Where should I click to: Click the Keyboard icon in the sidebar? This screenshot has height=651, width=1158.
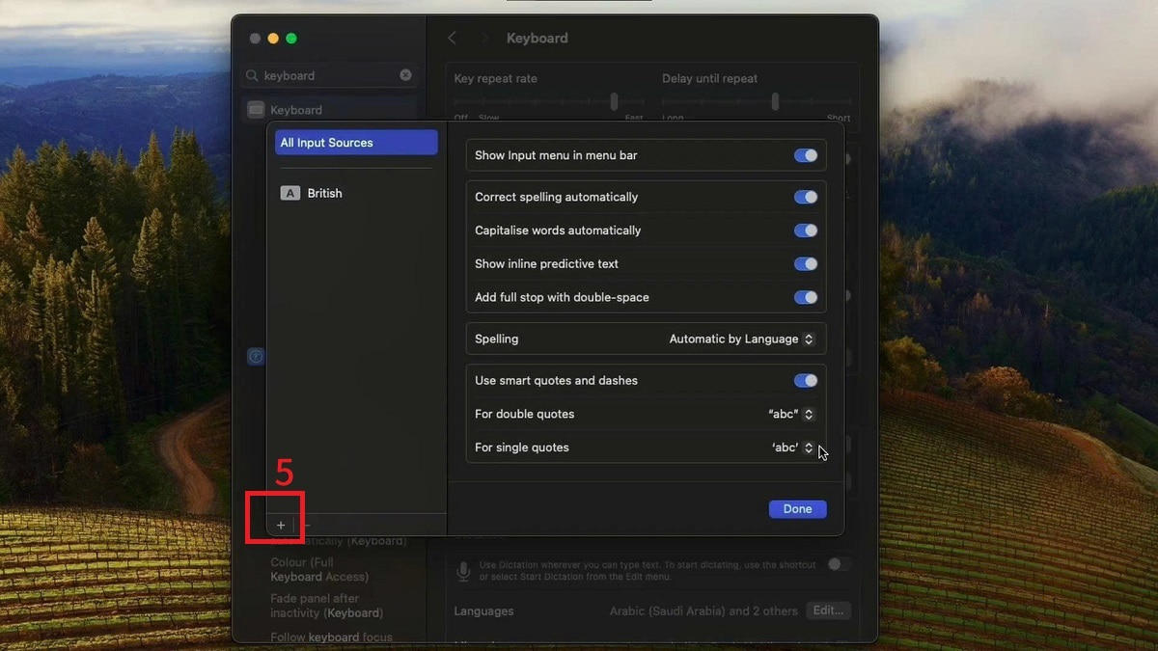pyautogui.click(x=256, y=109)
